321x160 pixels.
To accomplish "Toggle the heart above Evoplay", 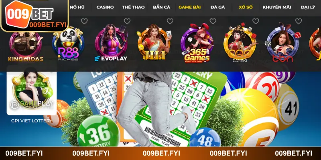I will [127, 21].
